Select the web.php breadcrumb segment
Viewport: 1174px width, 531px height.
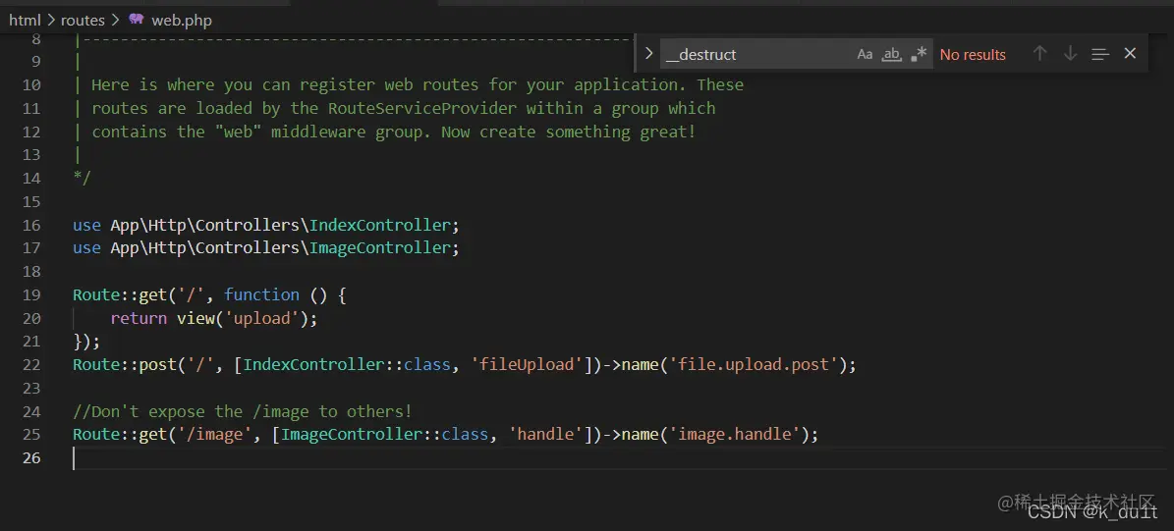[181, 21]
